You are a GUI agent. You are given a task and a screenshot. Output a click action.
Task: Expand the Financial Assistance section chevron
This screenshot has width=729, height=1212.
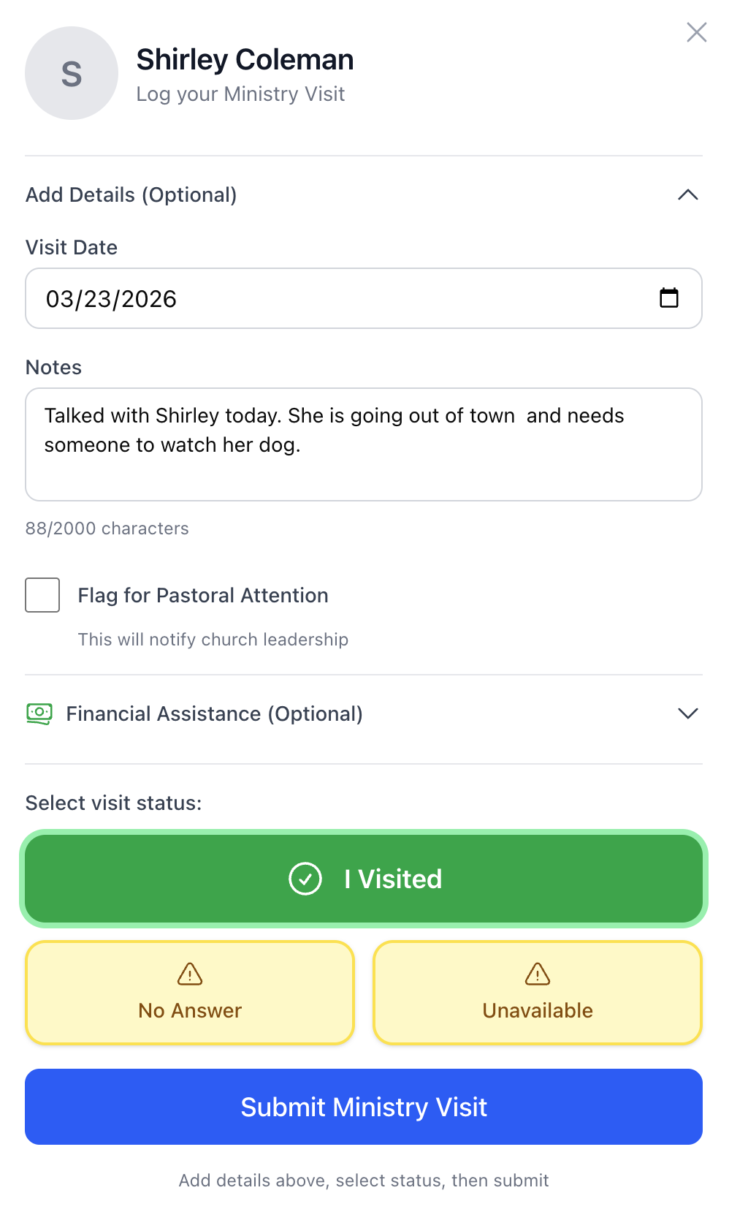pos(687,714)
